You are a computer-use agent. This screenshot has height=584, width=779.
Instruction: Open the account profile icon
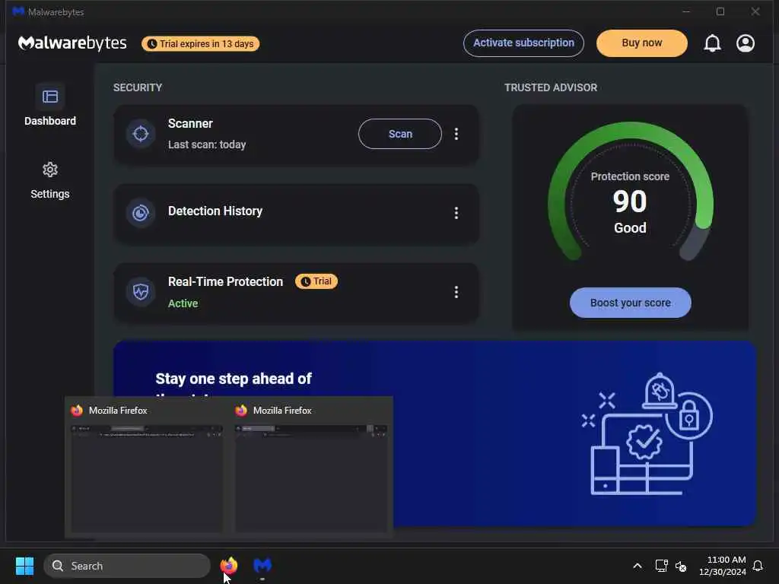pos(746,43)
